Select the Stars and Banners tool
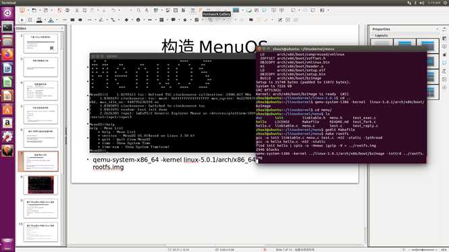Screen dimensions: 449x252 185,20
